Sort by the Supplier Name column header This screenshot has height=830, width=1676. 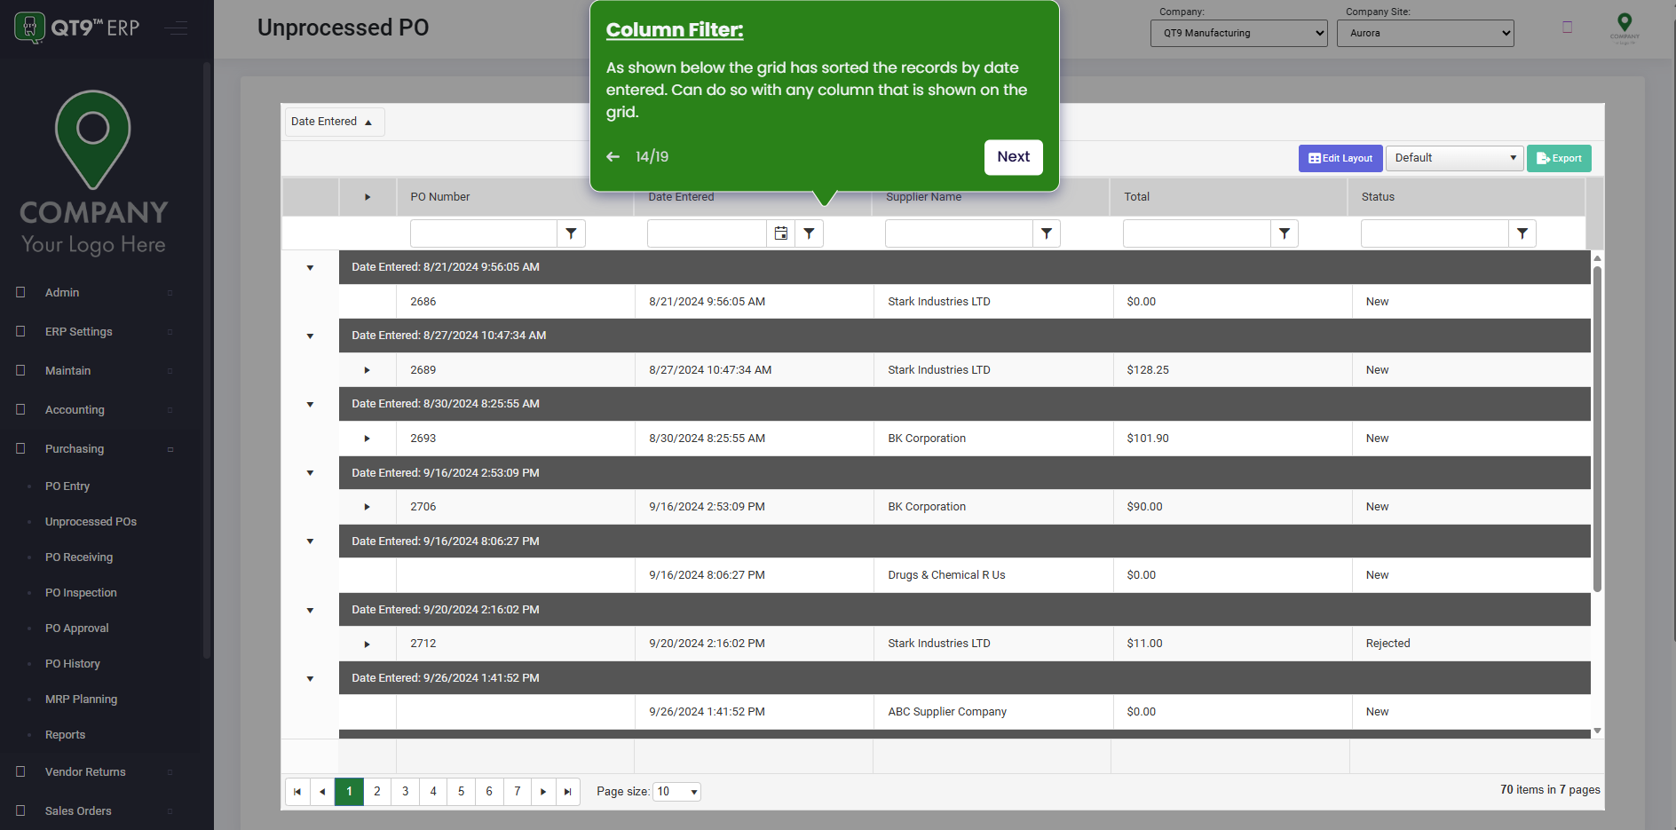pyautogui.click(x=923, y=197)
